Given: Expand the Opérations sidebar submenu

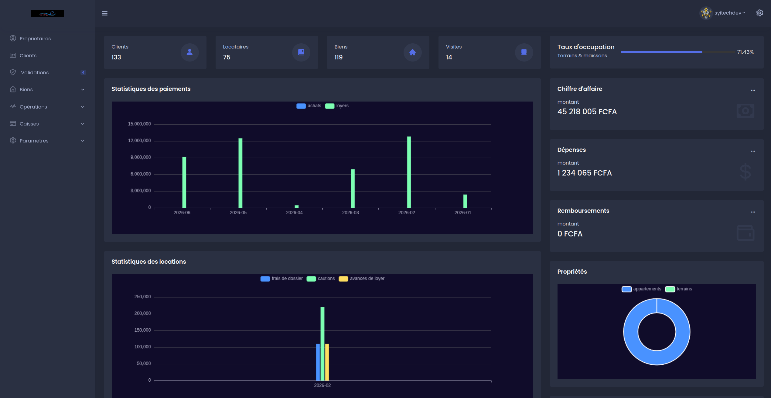Looking at the screenshot, I should point(47,107).
